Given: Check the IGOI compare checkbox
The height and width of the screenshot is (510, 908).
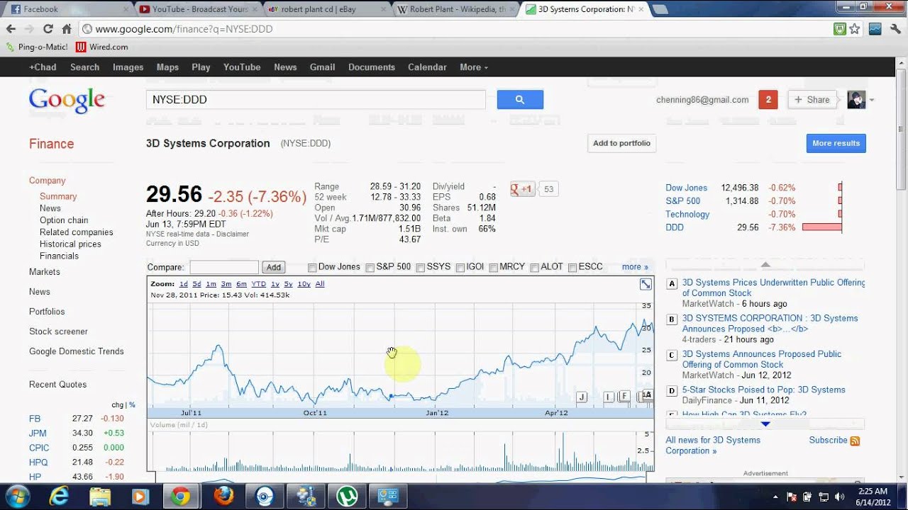Looking at the screenshot, I should coord(460,268).
